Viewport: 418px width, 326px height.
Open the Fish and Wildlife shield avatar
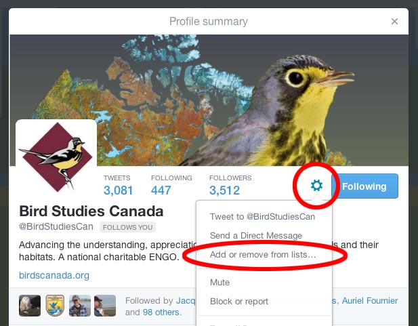coord(55,306)
